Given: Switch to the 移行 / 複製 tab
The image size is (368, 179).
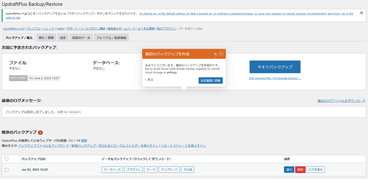Looking at the screenshot, I should click(x=46, y=37).
